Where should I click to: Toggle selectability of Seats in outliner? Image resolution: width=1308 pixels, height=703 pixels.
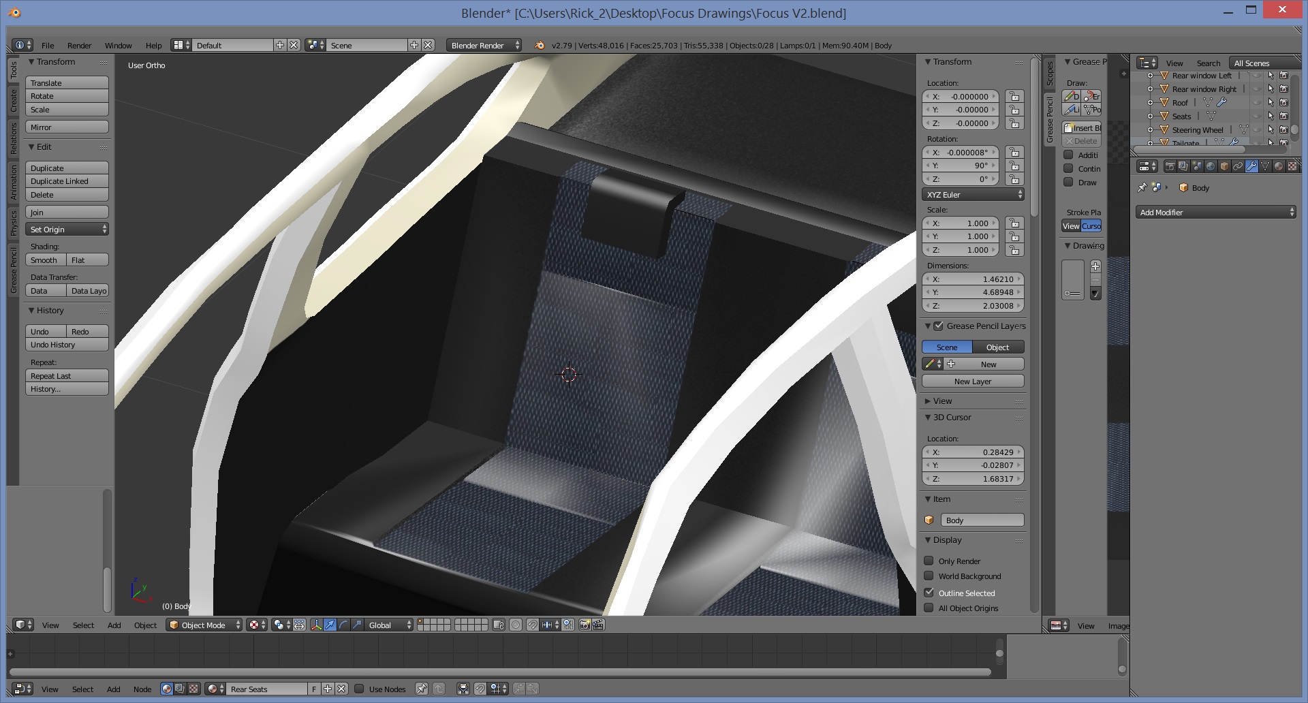[x=1271, y=116]
